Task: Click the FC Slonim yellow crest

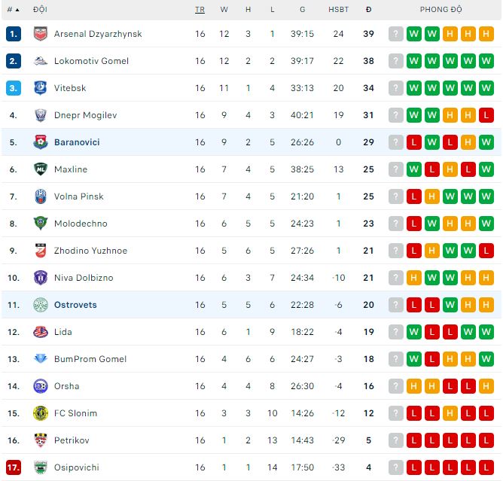Action: click(41, 413)
